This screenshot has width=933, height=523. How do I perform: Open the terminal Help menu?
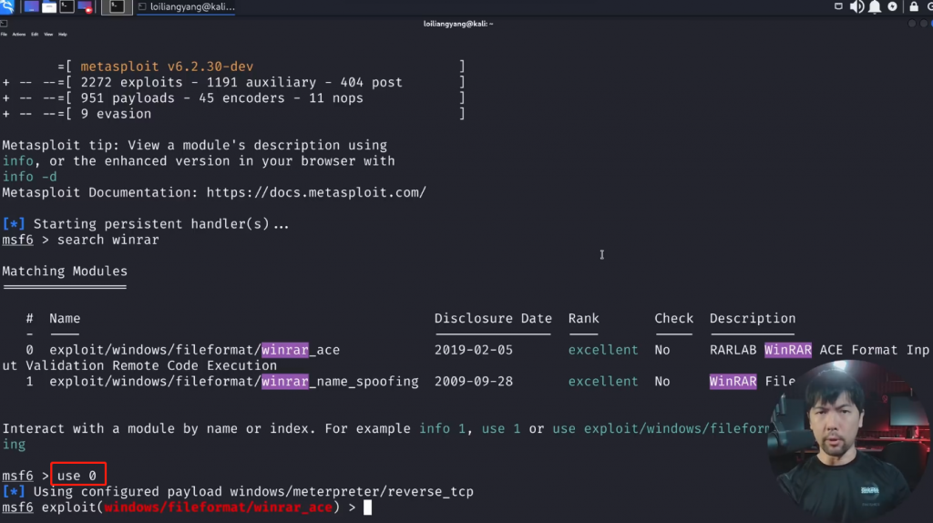click(x=63, y=34)
